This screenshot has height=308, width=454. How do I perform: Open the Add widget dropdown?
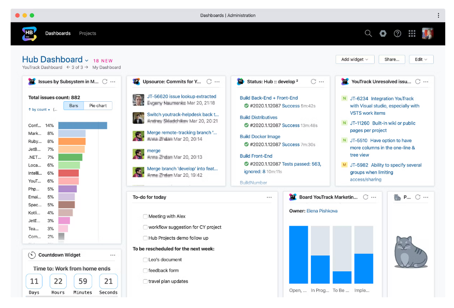pyautogui.click(x=354, y=59)
